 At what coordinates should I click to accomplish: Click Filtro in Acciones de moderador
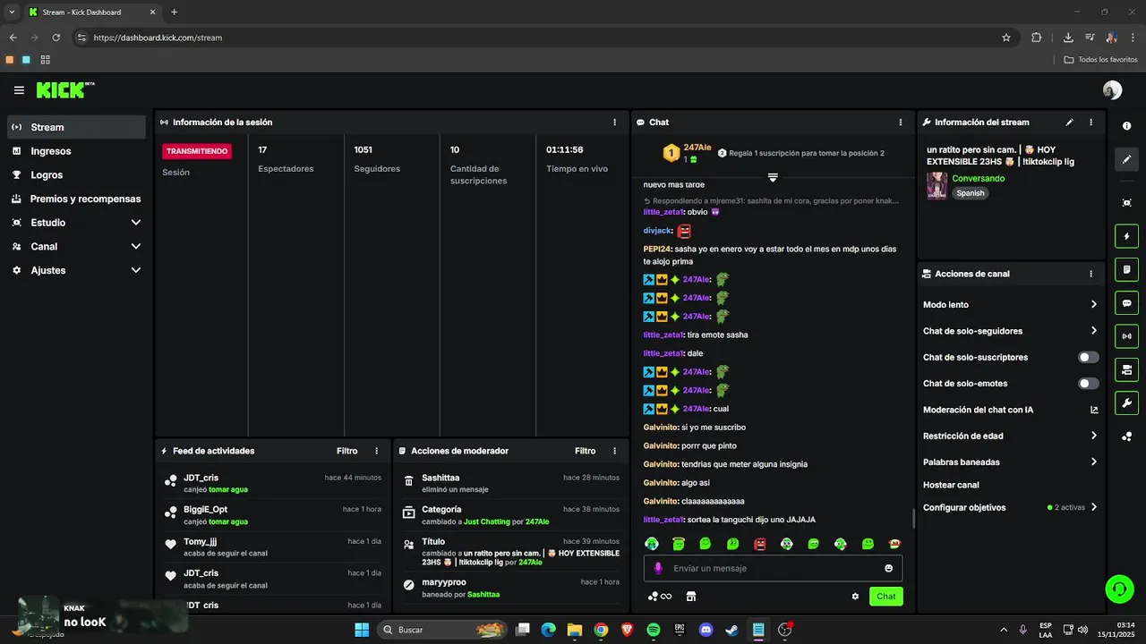(586, 452)
